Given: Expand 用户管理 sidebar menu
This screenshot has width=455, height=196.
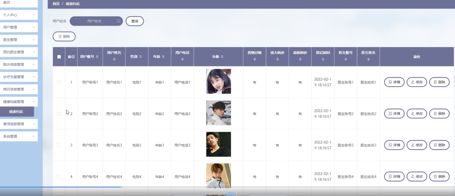Looking at the screenshot, I should tap(19, 27).
